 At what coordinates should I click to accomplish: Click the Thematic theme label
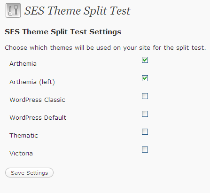pos(23,136)
